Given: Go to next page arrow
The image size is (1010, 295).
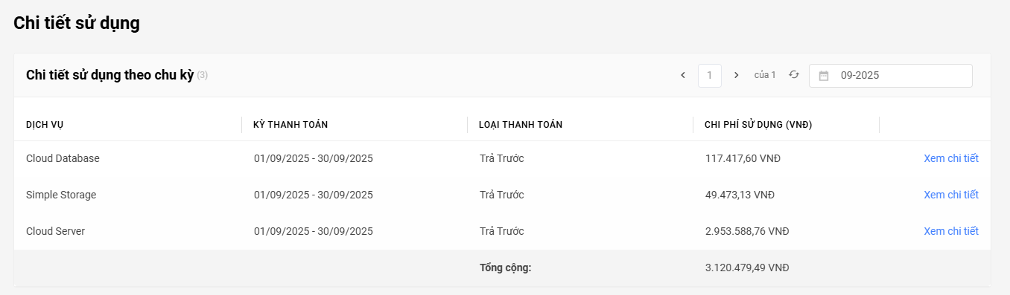Looking at the screenshot, I should click(737, 75).
